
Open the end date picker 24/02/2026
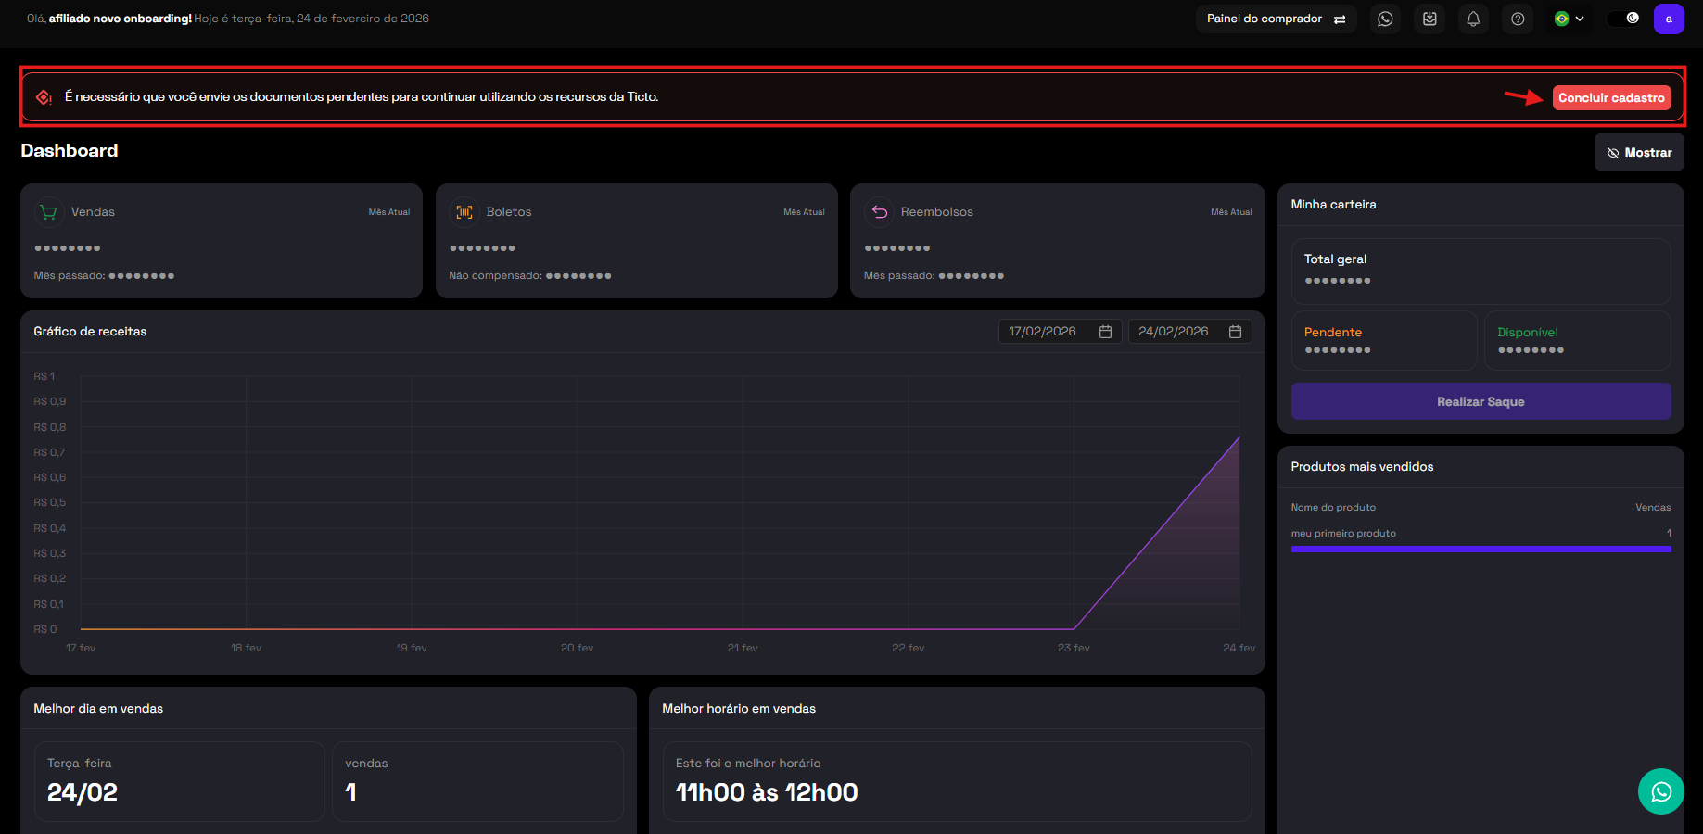(1189, 332)
